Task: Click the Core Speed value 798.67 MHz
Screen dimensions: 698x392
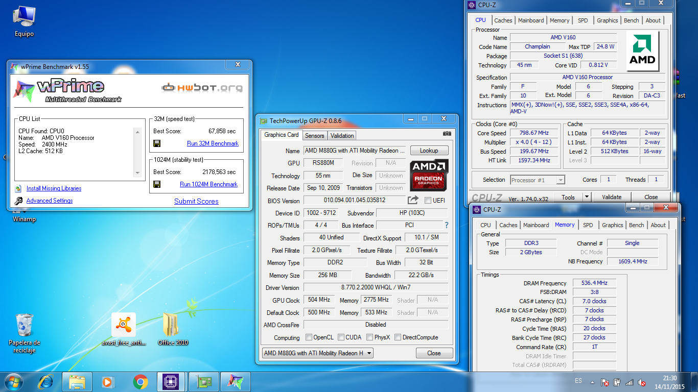Action: click(533, 133)
